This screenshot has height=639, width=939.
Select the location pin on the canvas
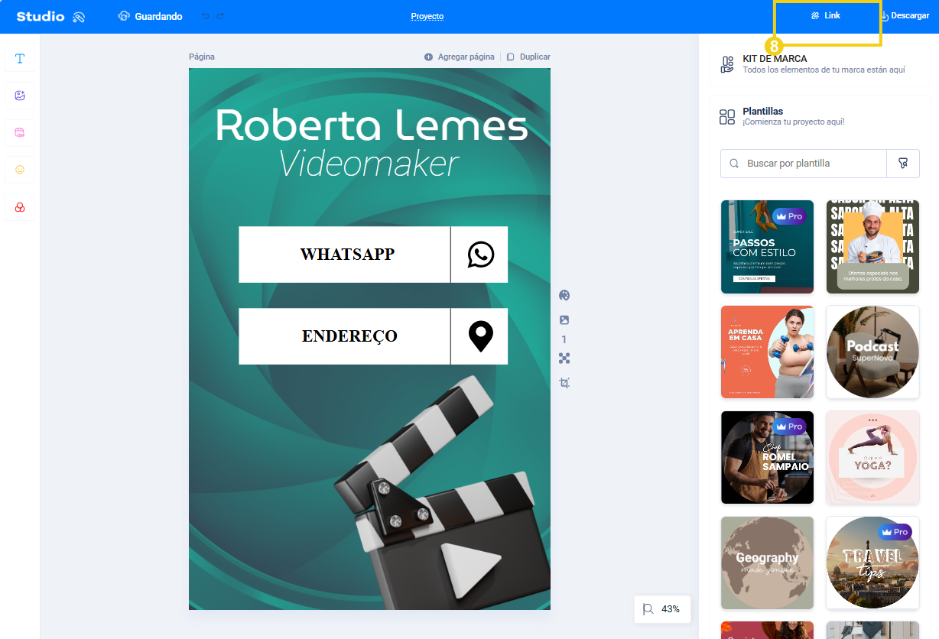pos(480,336)
